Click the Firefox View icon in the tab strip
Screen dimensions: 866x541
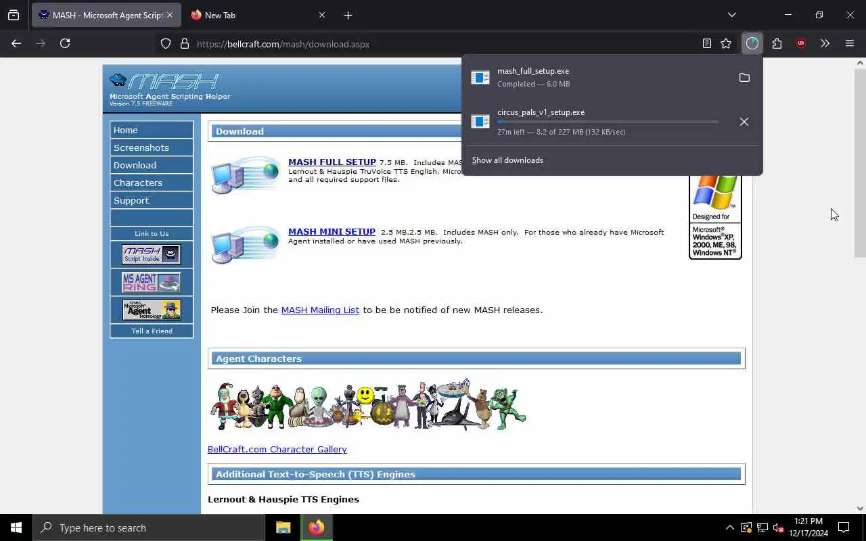[14, 15]
